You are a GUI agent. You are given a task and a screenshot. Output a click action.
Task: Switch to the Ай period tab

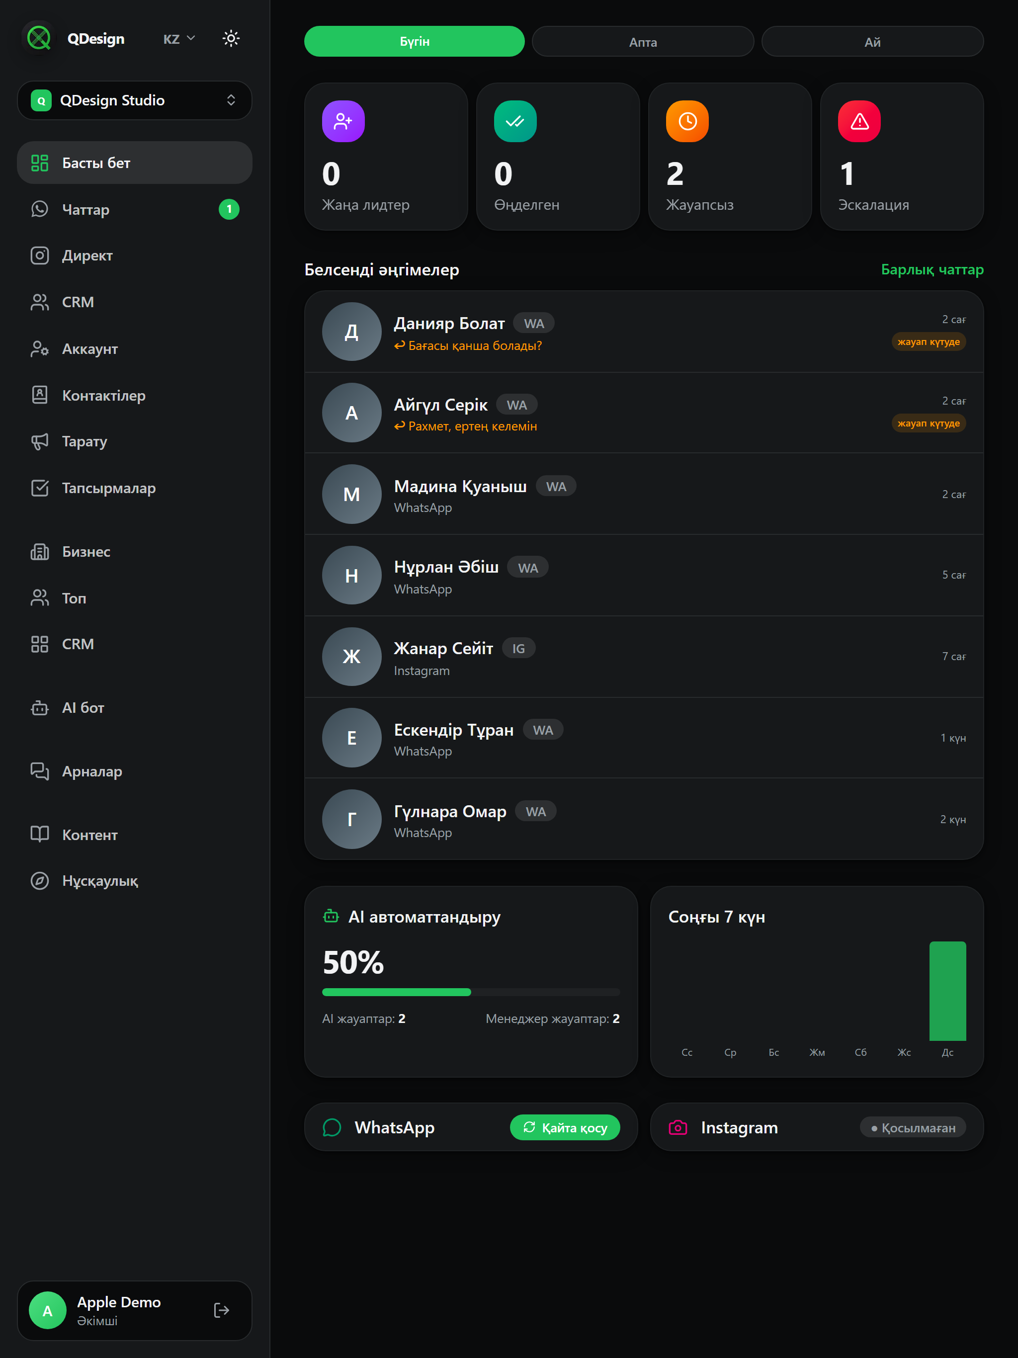[872, 42]
